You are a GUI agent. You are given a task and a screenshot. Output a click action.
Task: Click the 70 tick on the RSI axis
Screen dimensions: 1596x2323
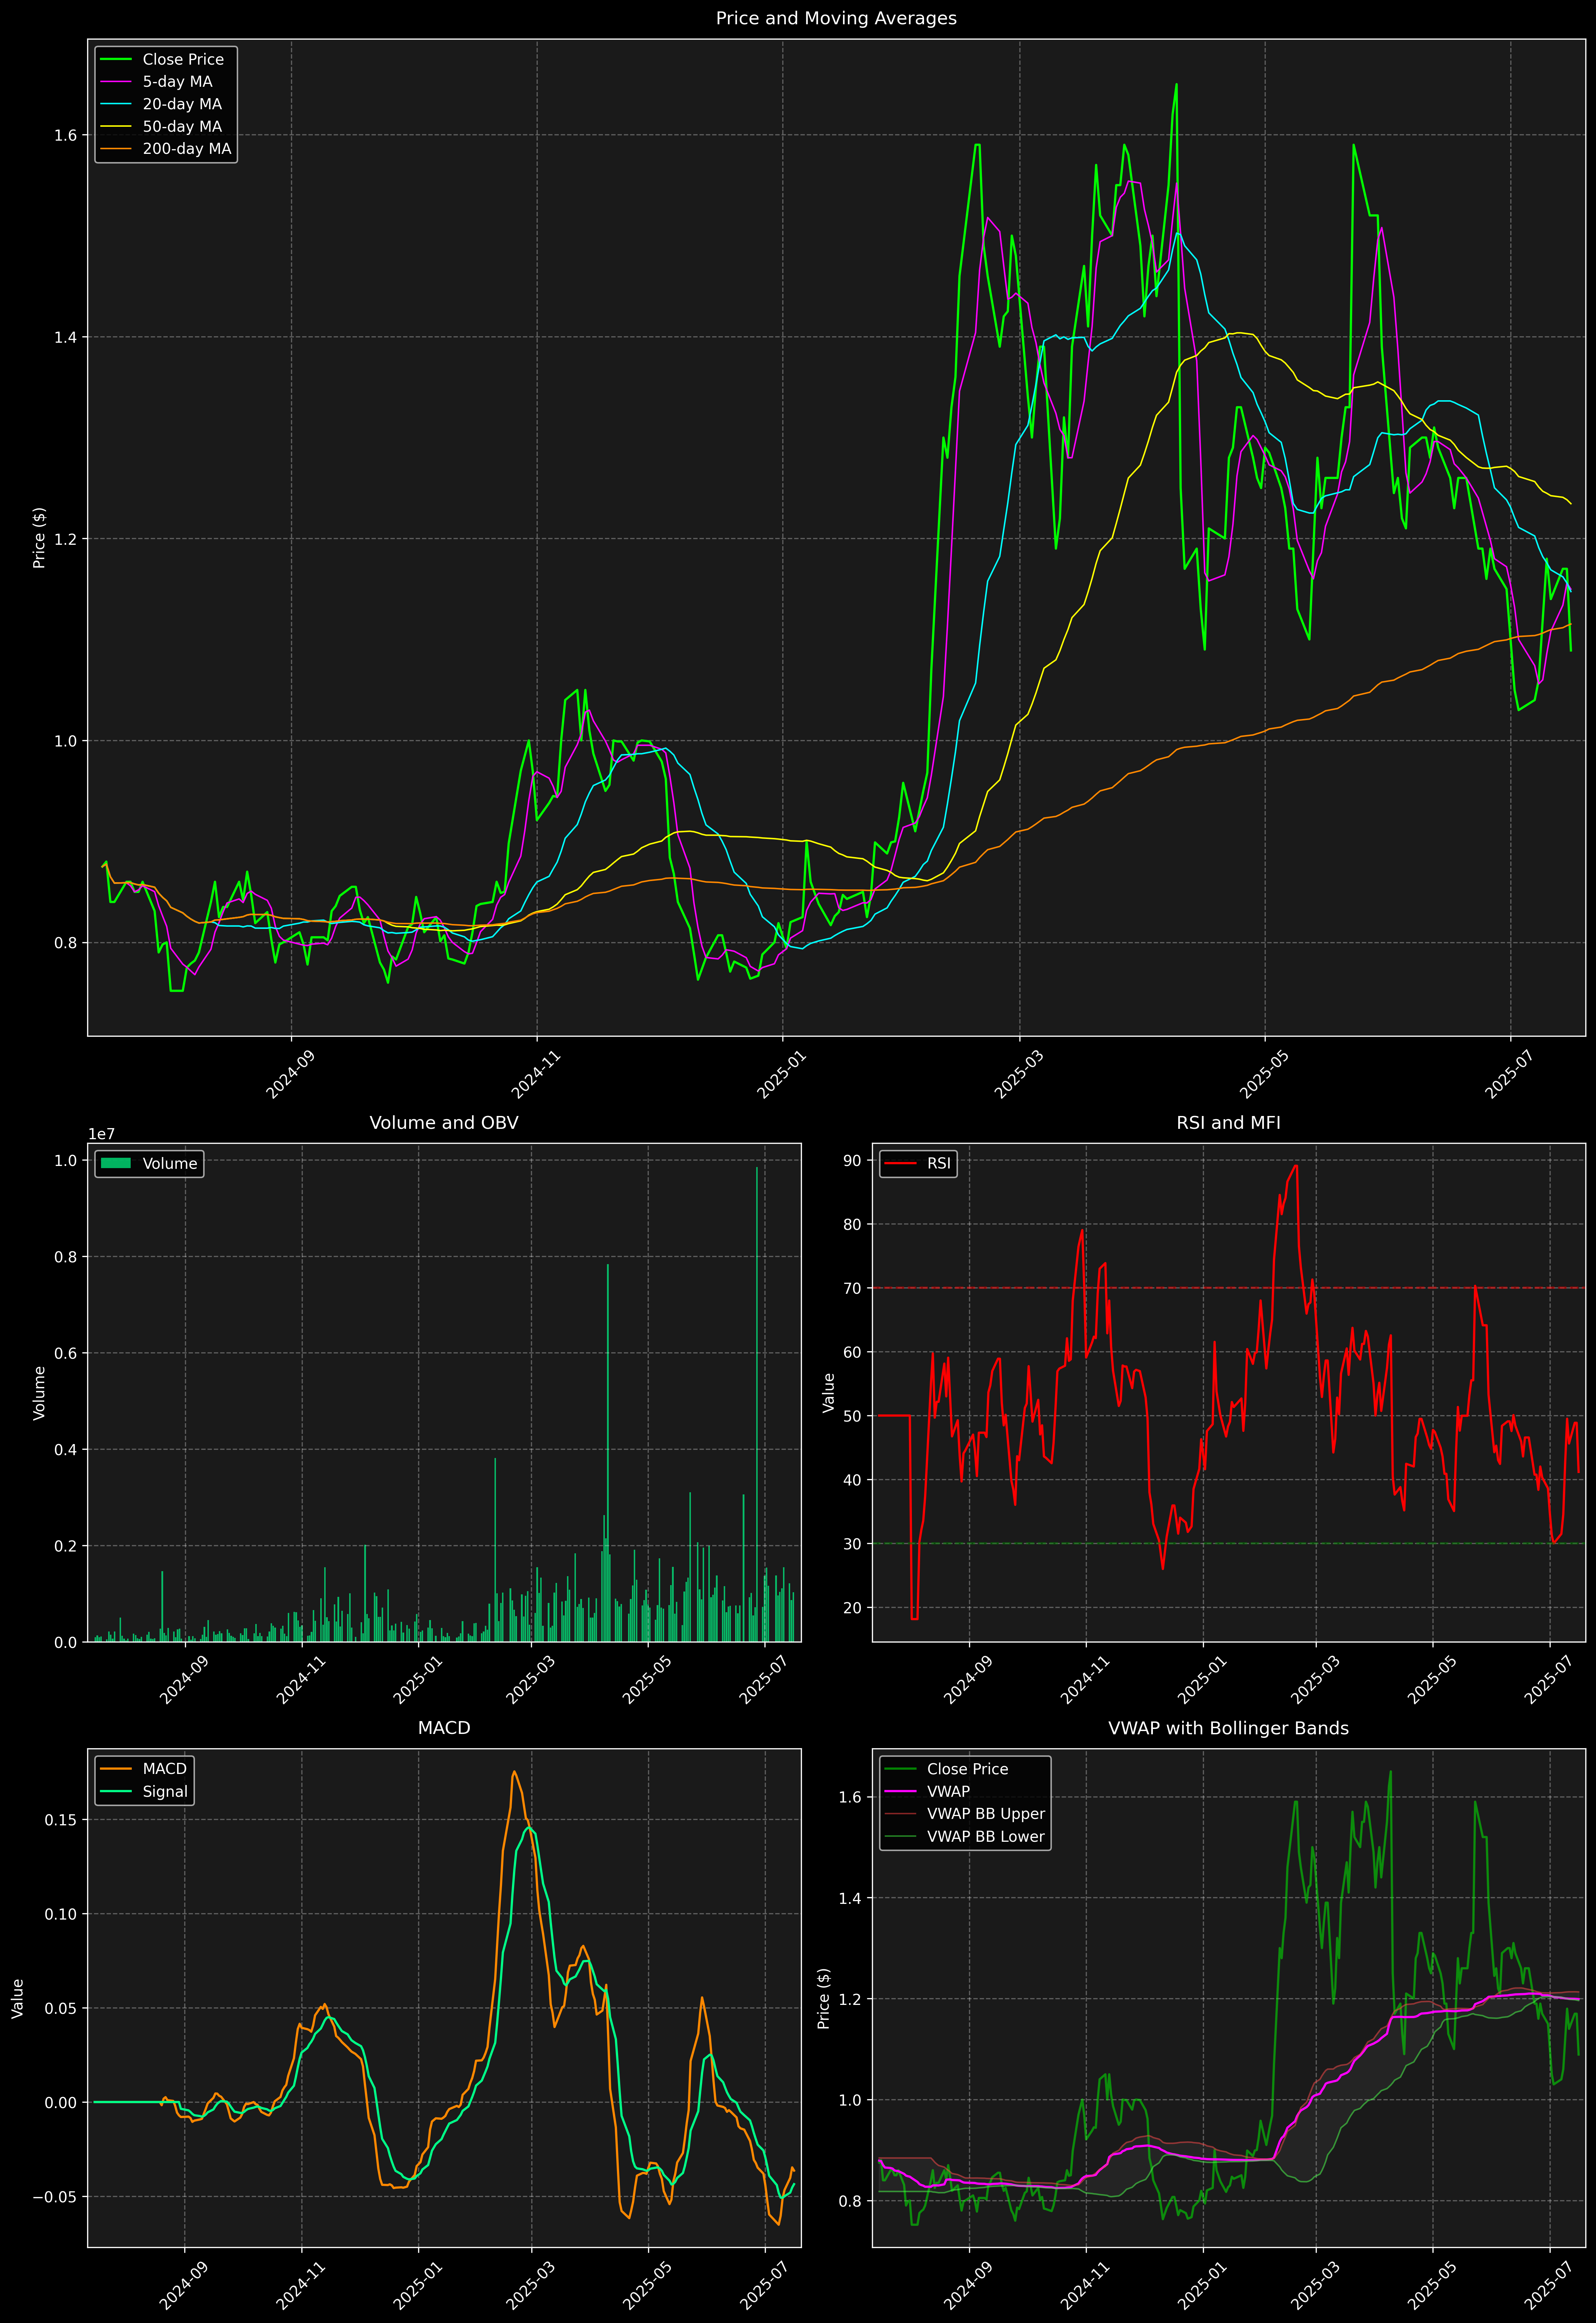click(x=852, y=1288)
